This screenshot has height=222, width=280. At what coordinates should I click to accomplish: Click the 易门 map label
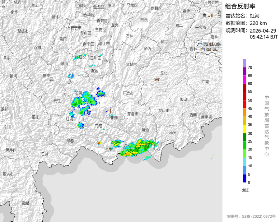63,39
